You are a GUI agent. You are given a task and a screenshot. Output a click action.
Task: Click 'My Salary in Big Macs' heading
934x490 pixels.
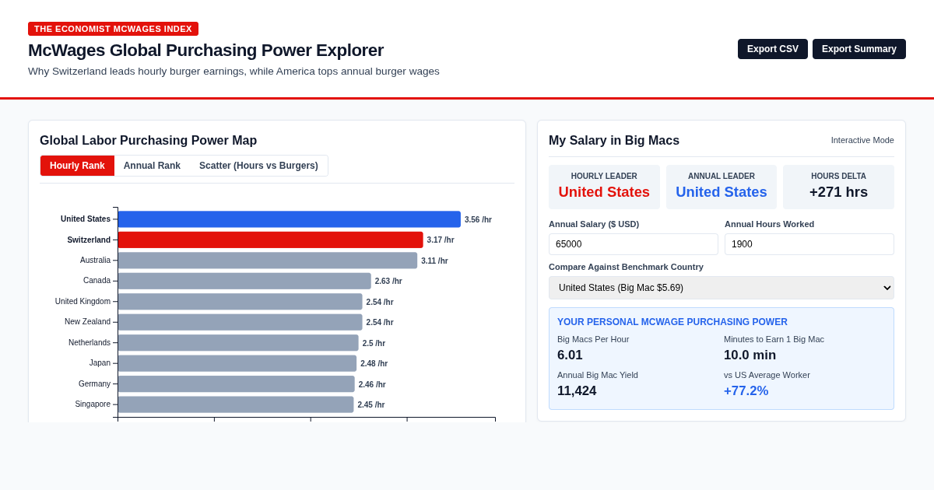614,141
